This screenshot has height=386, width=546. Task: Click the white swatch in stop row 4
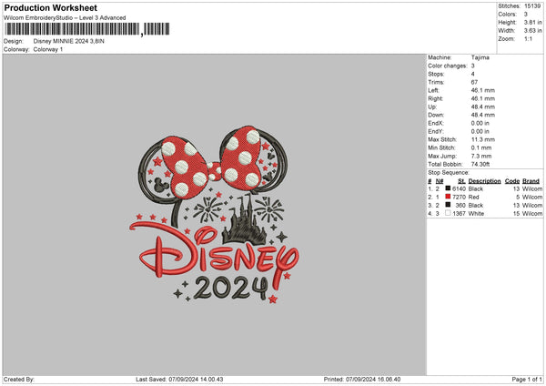point(448,213)
